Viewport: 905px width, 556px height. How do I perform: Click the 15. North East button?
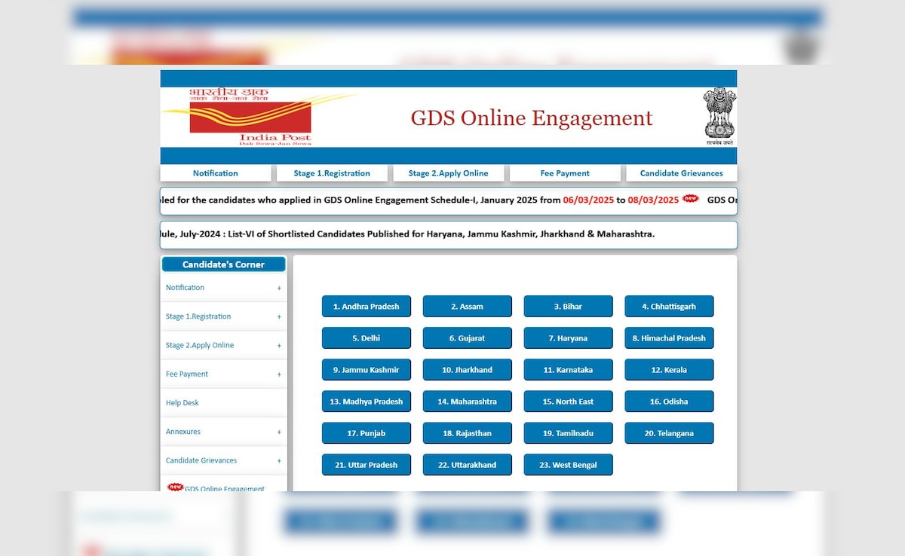(x=568, y=402)
